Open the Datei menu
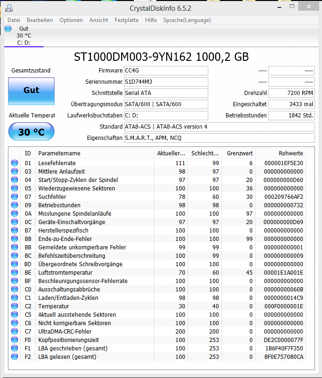 [14, 20]
